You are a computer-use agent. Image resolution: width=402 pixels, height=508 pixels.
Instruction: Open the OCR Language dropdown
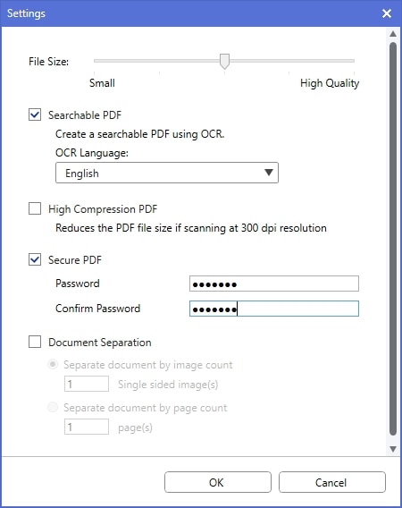click(167, 173)
